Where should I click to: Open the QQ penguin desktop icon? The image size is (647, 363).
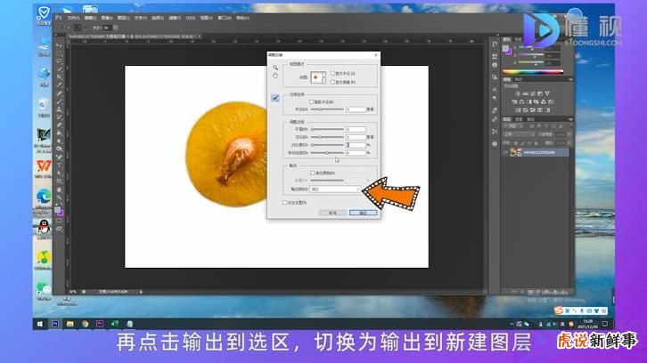coord(44,226)
